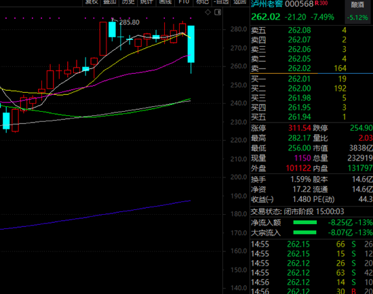Screen dimensions: 373x294
Task: Click the 净流入额 amount -8.25亿
Action: click(340, 223)
